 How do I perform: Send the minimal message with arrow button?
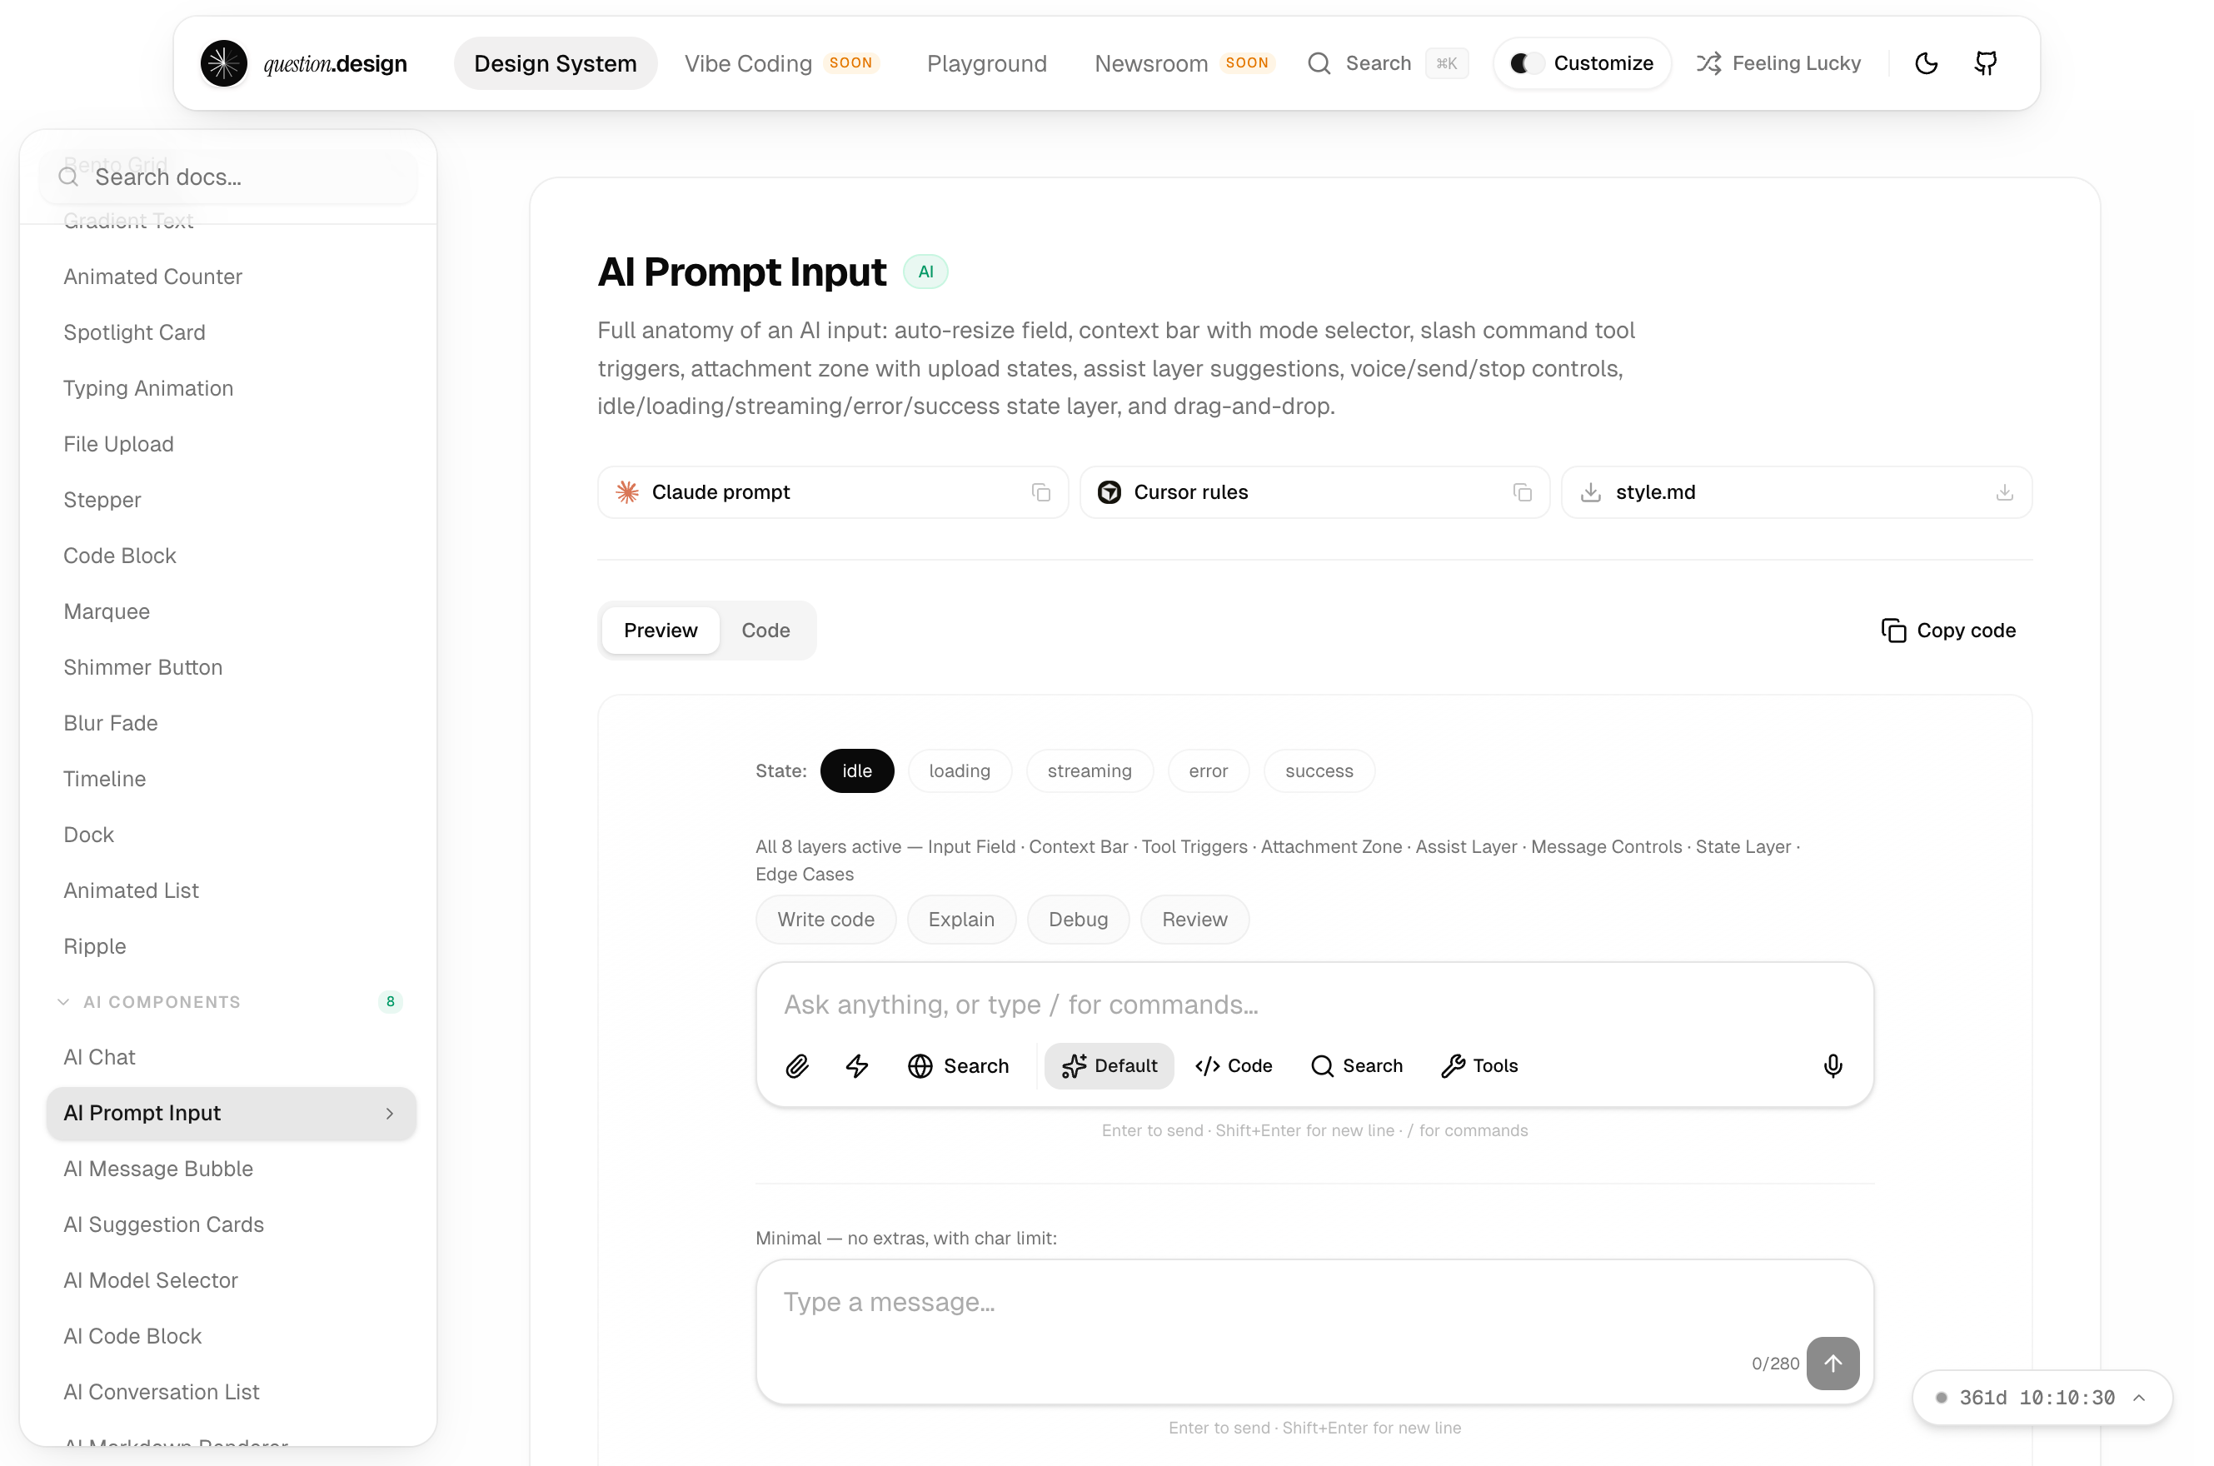1833,1364
